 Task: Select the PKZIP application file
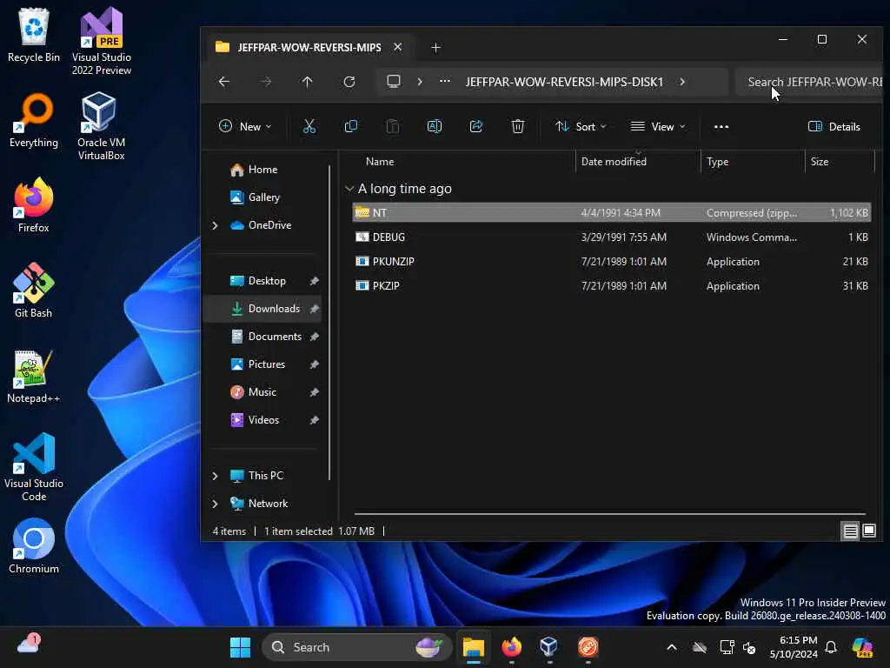(x=611, y=286)
